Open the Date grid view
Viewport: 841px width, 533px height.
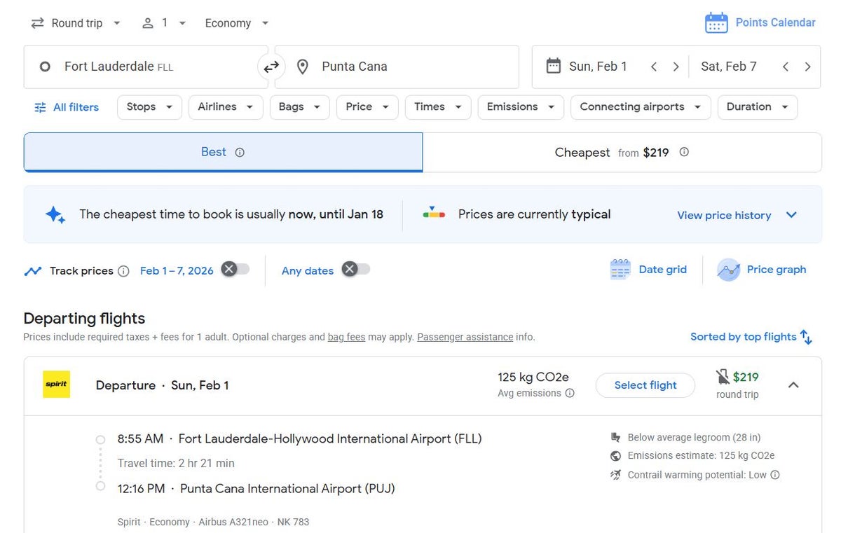[x=648, y=269]
